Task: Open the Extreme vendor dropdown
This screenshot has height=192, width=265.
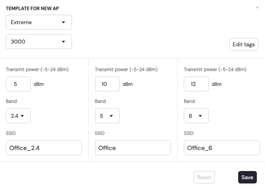Action: (x=39, y=22)
